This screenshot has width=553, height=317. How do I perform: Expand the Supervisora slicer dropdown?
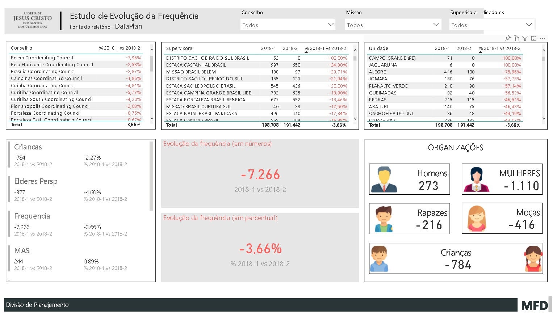coord(529,25)
